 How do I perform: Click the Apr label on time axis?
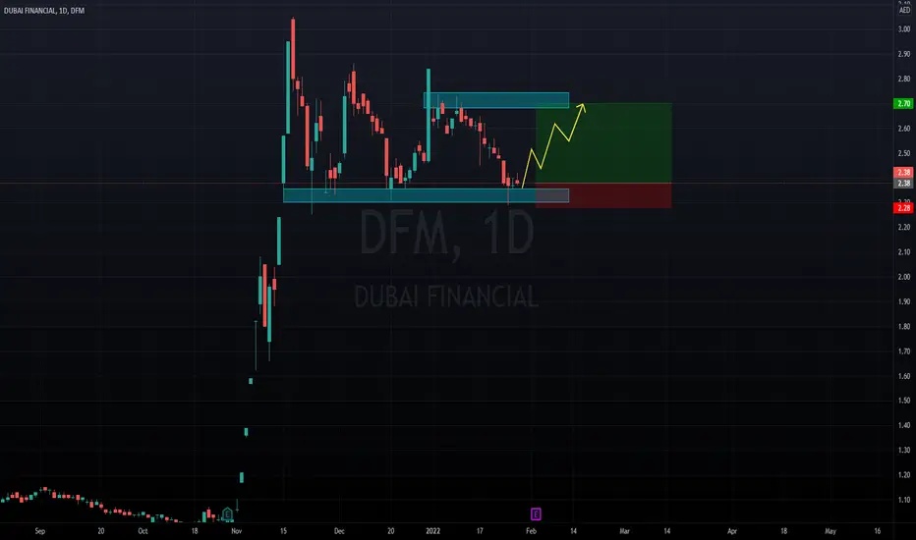[732, 531]
